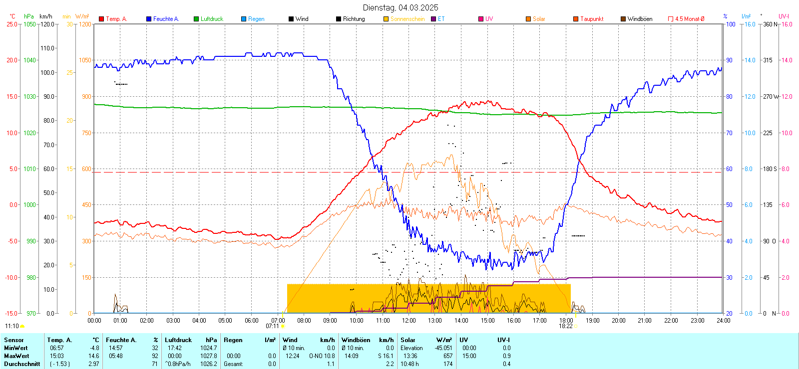Screen dimensions: 799x369
Task: Toggle the Sonnenschein series legend marker
Action: (x=386, y=19)
